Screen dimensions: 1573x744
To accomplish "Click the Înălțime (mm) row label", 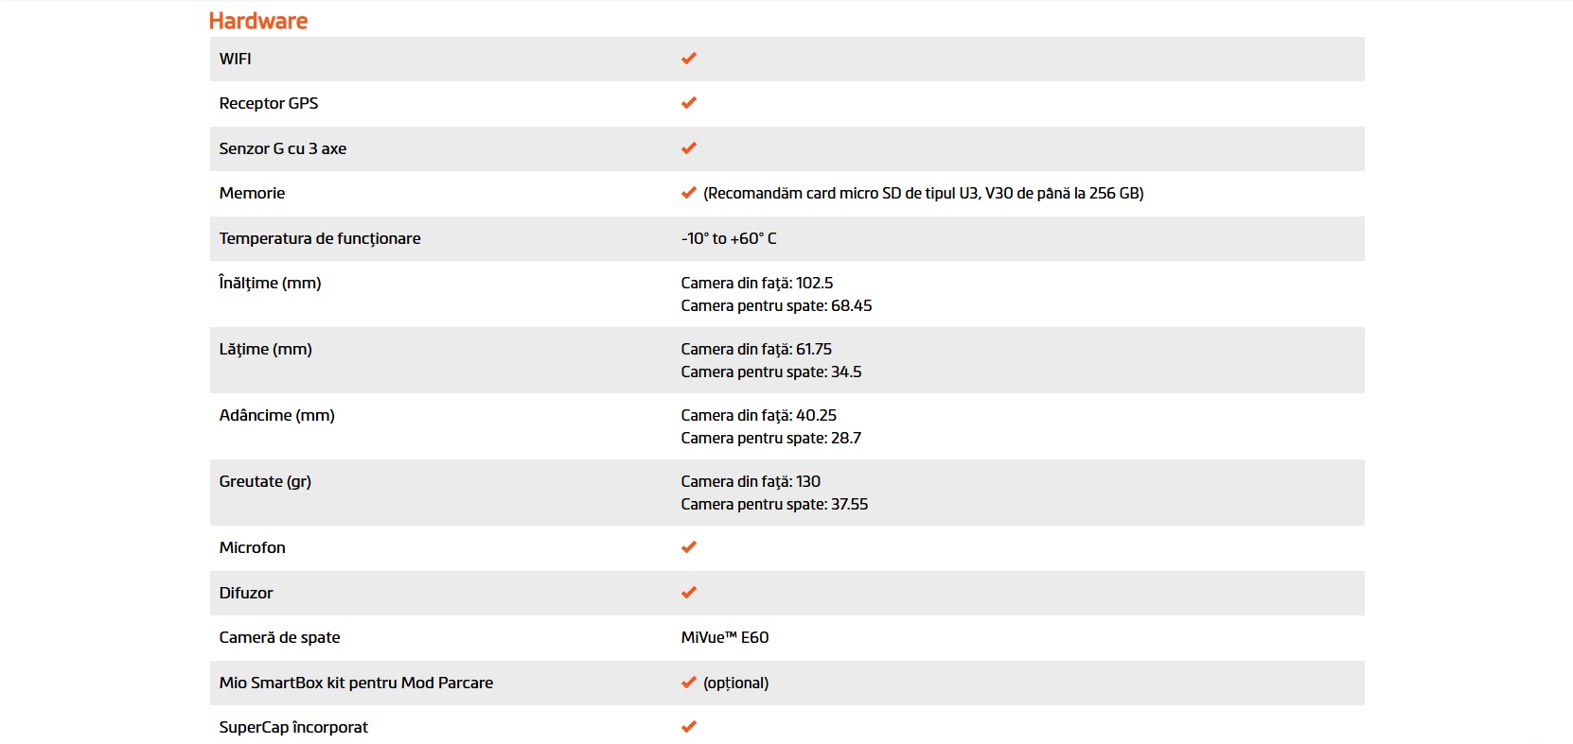I will click(270, 283).
